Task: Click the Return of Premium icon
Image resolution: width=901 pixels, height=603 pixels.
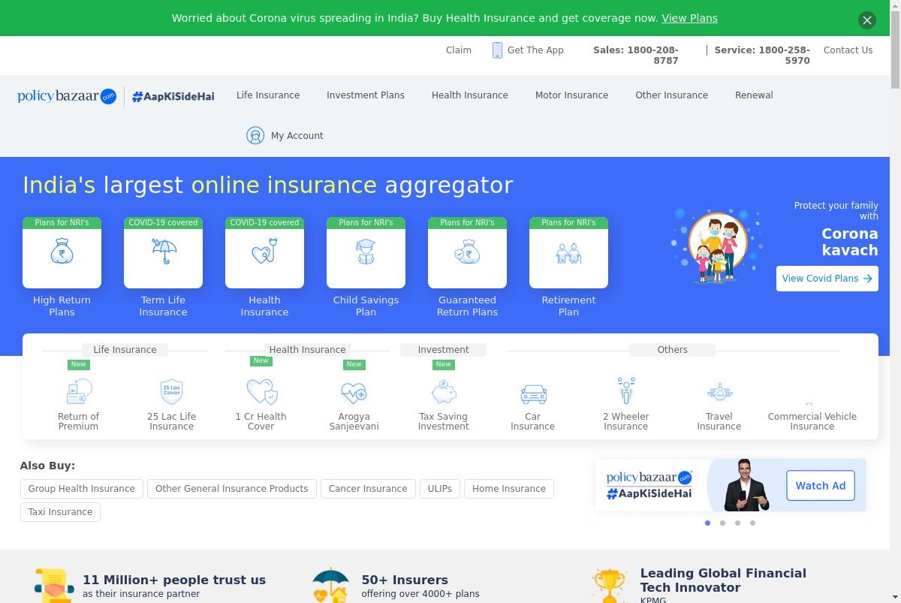Action: [79, 391]
